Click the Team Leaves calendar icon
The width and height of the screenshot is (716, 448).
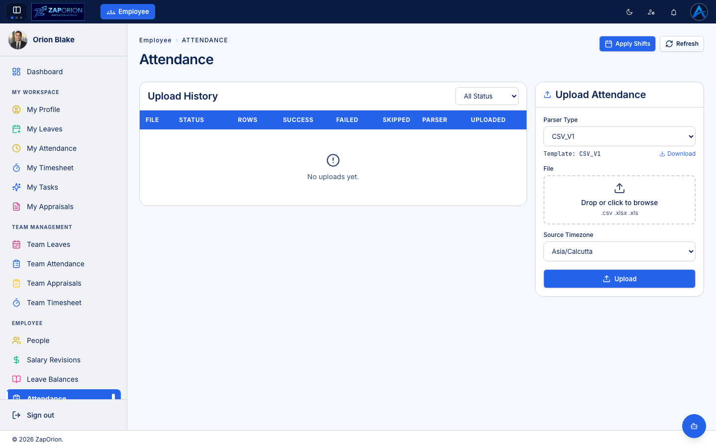[x=16, y=244]
